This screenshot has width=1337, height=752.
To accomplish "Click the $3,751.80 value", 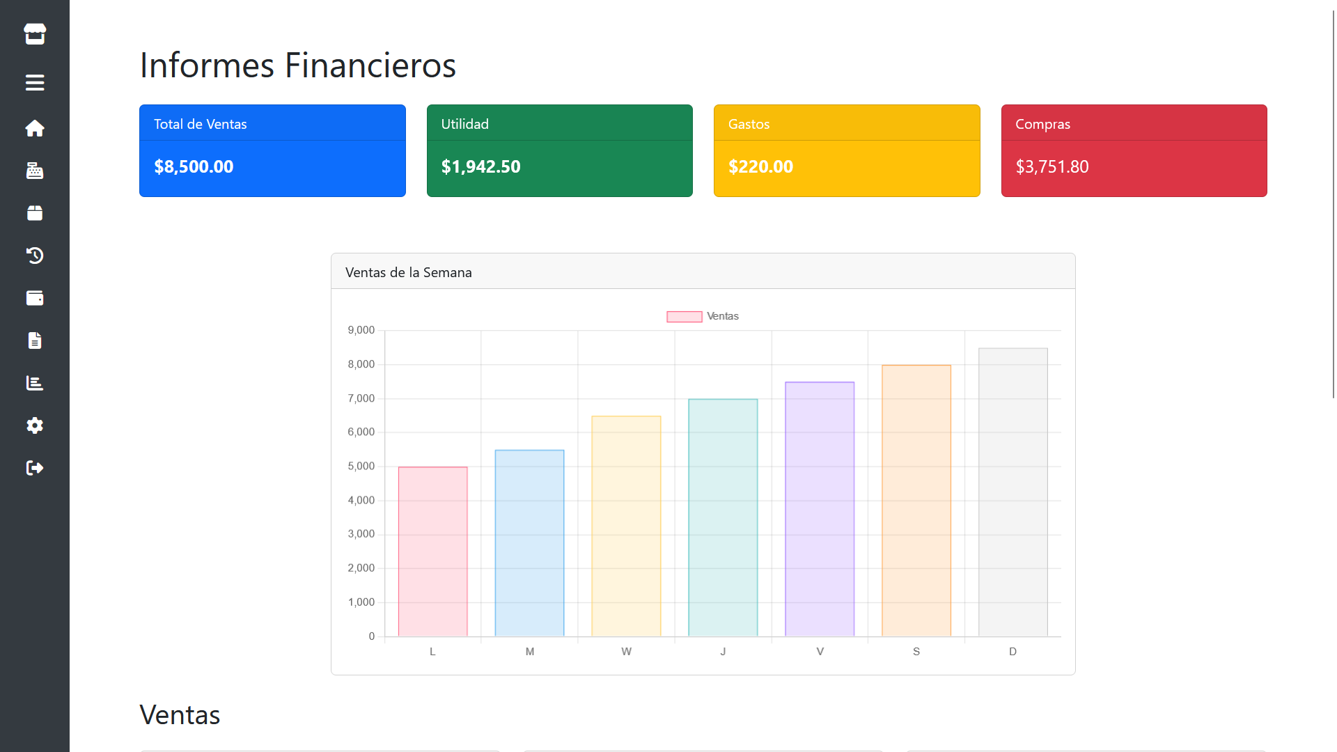I will [1051, 166].
